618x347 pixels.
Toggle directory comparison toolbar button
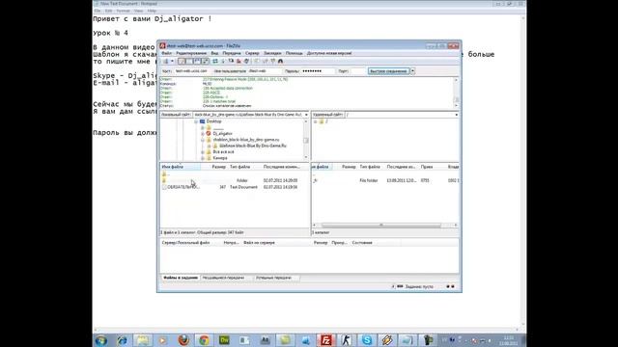[265, 61]
